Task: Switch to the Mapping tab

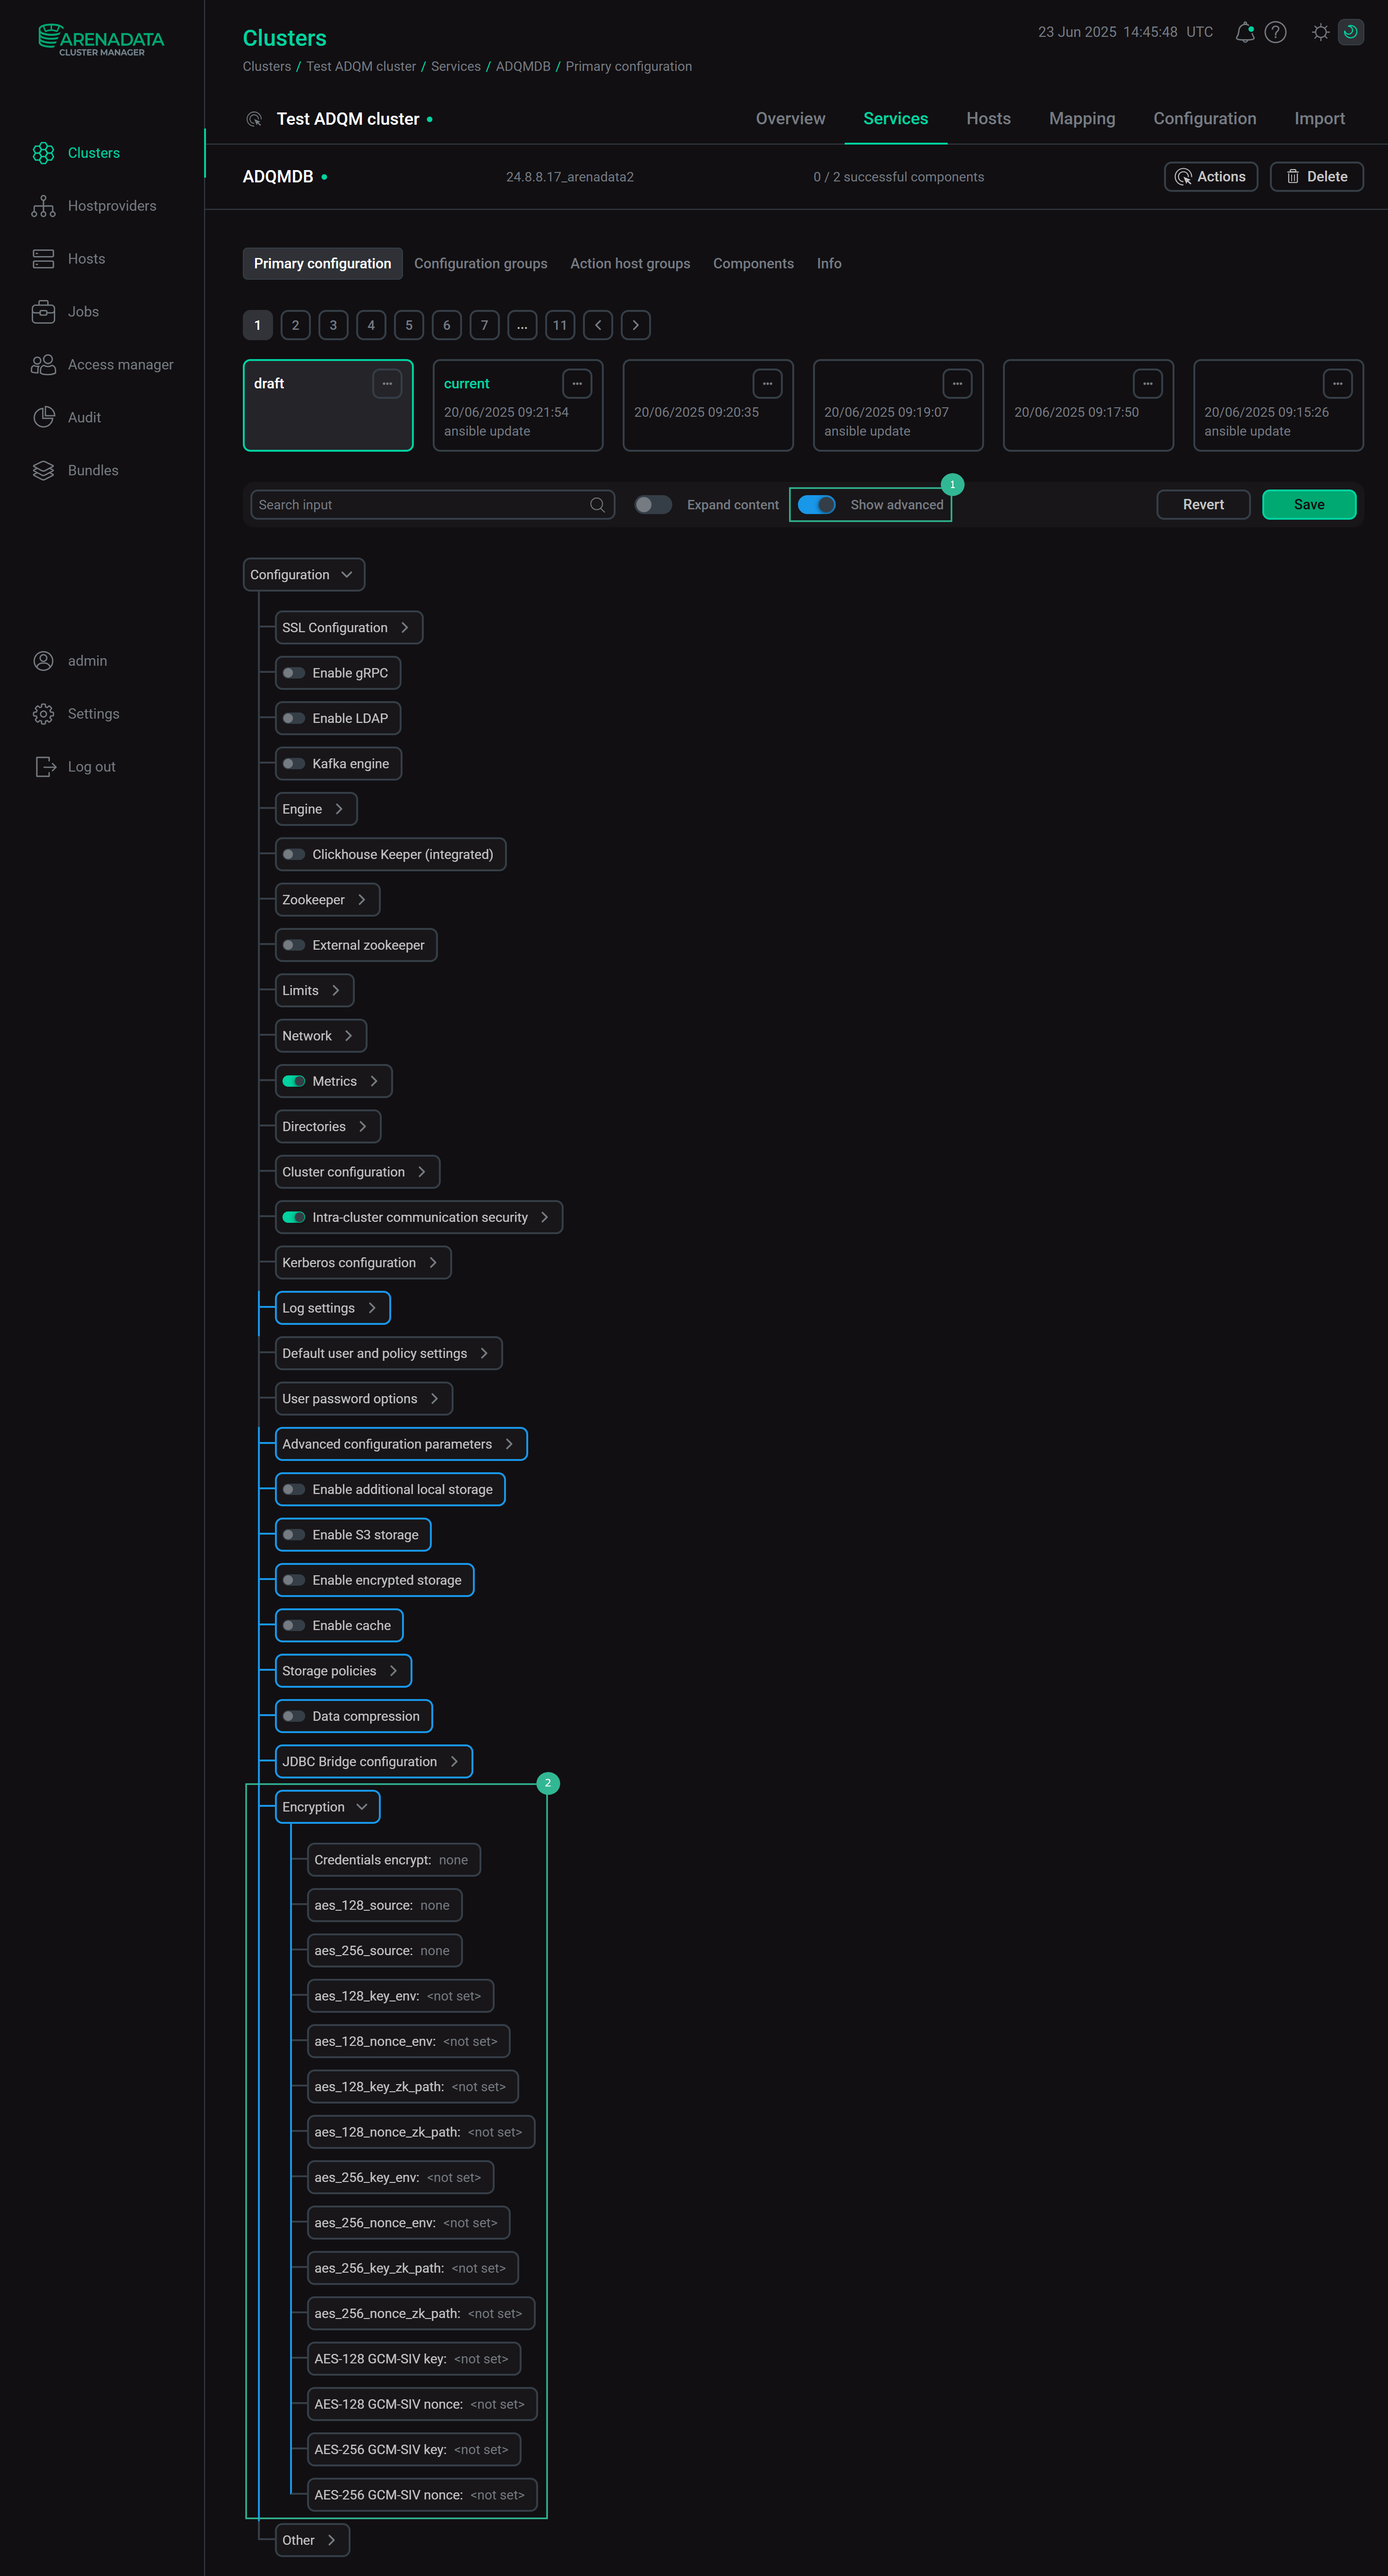Action: click(x=1082, y=119)
